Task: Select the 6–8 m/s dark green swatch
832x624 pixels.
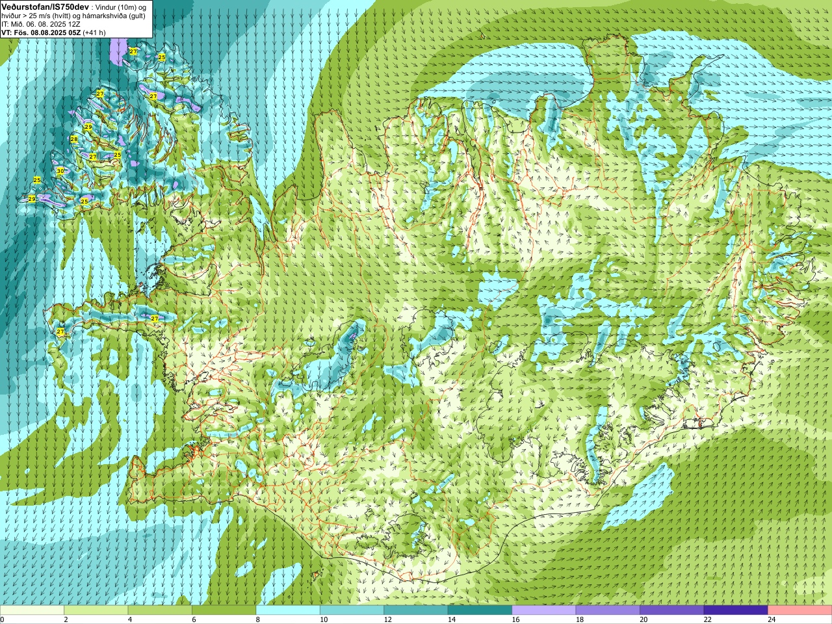Action: (x=224, y=610)
